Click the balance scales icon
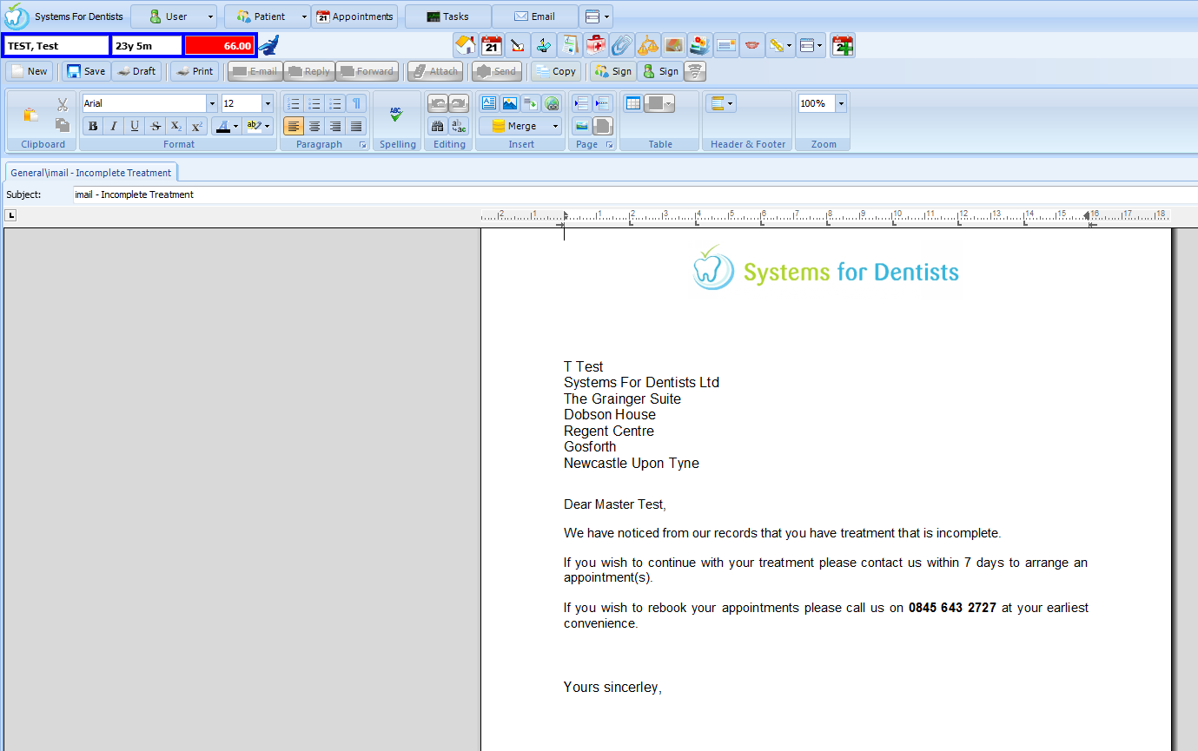Screen dimensions: 1198x751 click(648, 45)
